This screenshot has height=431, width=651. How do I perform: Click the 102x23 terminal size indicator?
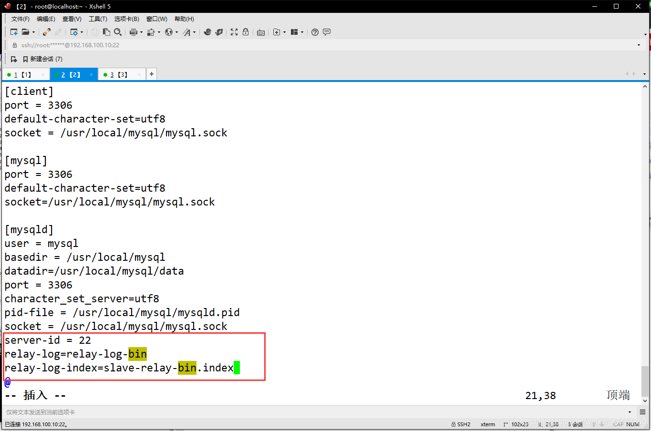pos(516,424)
